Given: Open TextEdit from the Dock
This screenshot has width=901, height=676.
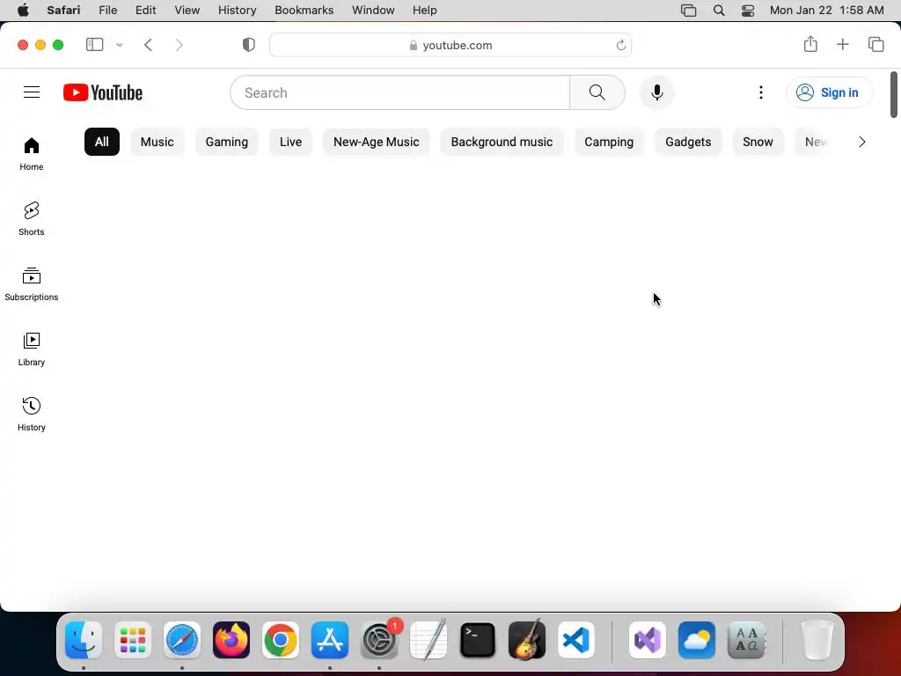Looking at the screenshot, I should point(429,640).
